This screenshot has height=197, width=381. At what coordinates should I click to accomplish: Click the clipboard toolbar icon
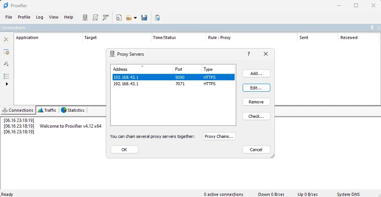point(157,17)
